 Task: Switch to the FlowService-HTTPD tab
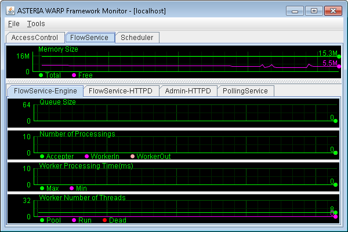click(120, 91)
